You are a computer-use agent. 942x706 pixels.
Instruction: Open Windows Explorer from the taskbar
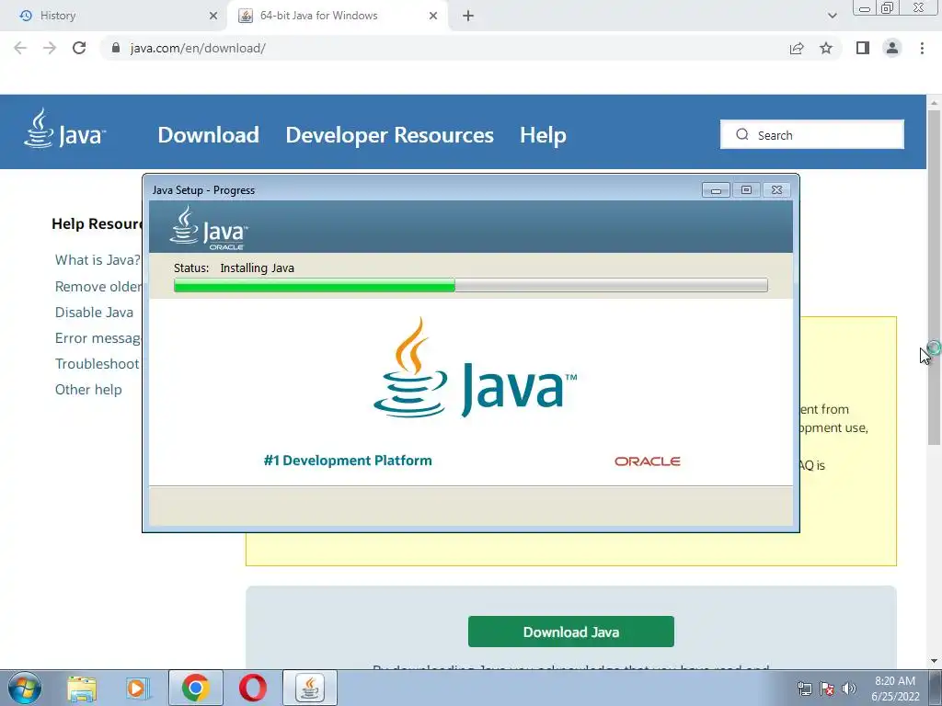82,688
